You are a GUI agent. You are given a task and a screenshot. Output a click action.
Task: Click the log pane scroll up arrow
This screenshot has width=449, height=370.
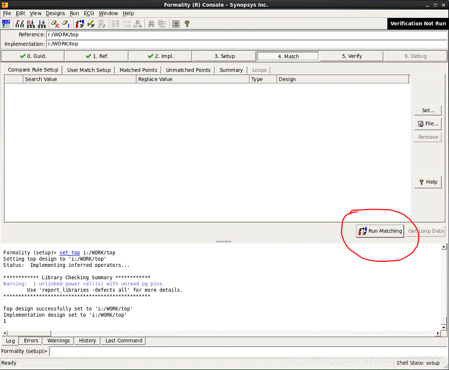443,247
